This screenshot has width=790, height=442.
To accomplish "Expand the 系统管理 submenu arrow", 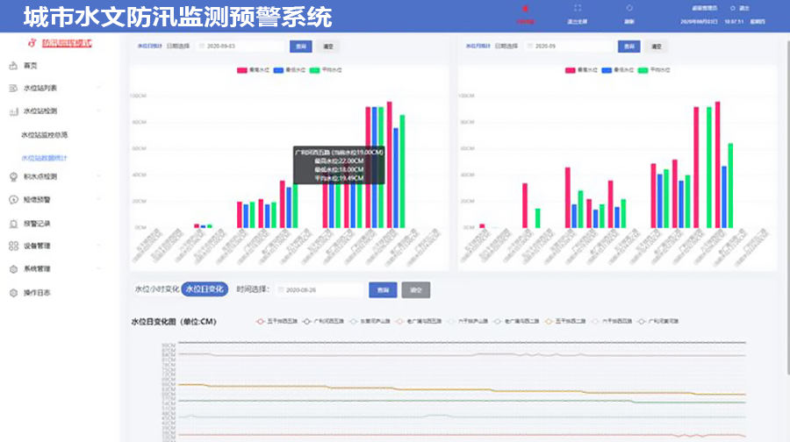I will pos(98,269).
